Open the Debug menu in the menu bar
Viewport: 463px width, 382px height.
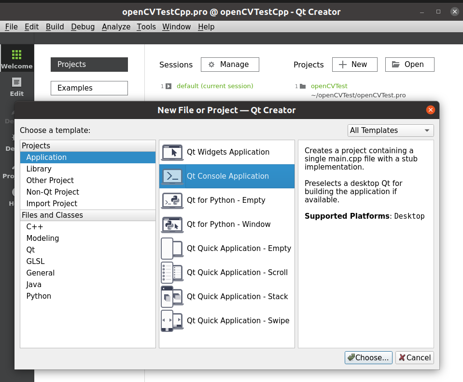83,27
